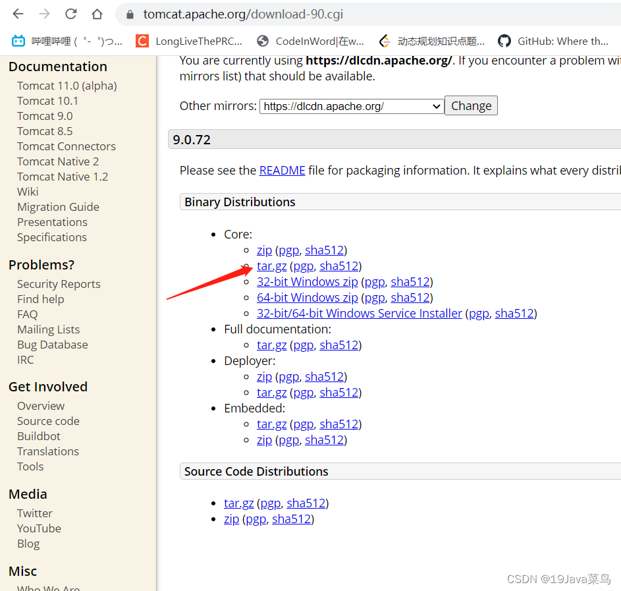Viewport: 621px width, 591px height.
Task: Open the FAQ sidebar link
Action: pyautogui.click(x=27, y=314)
